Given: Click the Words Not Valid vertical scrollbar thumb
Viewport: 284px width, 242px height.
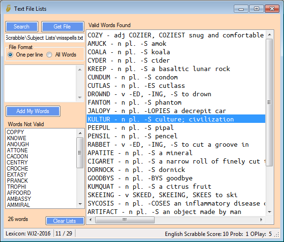Looking at the screenshot, I should tap(80, 153).
